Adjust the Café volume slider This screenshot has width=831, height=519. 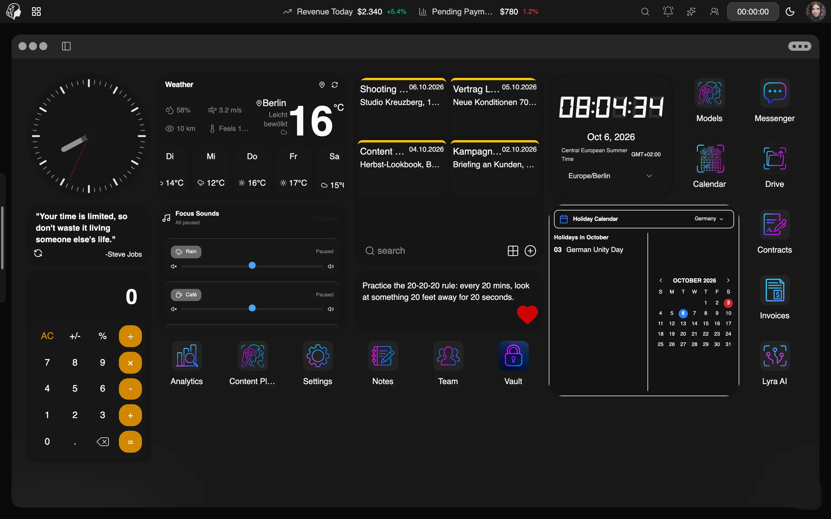[252, 308]
